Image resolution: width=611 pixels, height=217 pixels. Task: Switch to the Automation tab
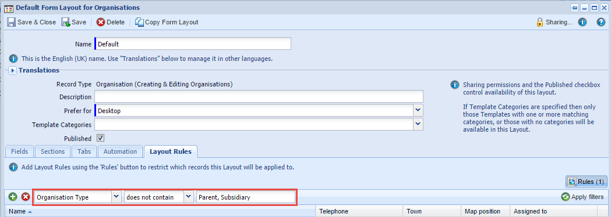point(120,151)
